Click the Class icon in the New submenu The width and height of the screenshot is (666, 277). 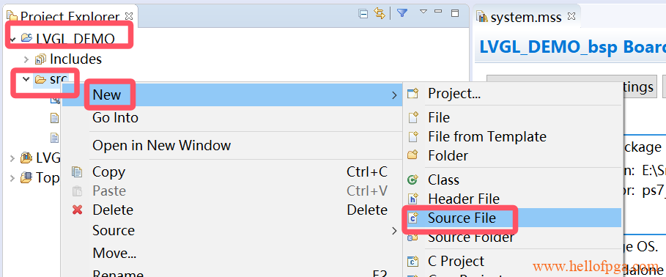click(412, 180)
